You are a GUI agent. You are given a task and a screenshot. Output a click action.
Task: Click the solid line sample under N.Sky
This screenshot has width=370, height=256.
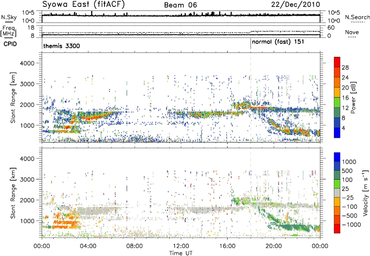point(9,22)
